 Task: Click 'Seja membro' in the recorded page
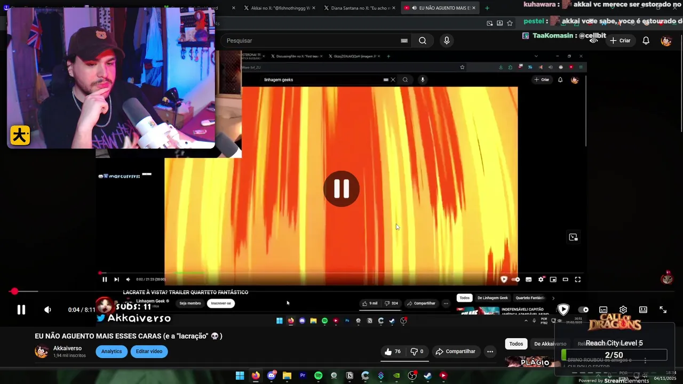(190, 303)
